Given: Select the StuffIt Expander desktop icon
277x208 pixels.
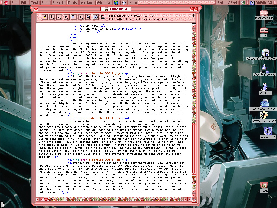Looking at the screenshot, I should point(265,71).
